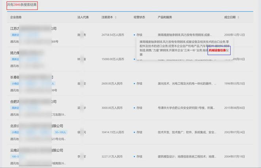Open the 长春 company name link

32,77
